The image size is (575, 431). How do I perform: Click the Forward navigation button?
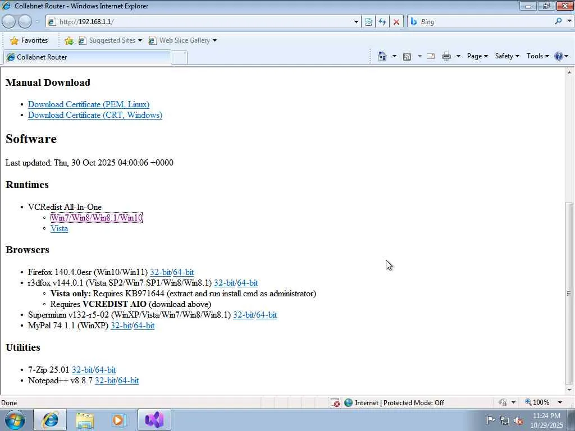click(25, 22)
